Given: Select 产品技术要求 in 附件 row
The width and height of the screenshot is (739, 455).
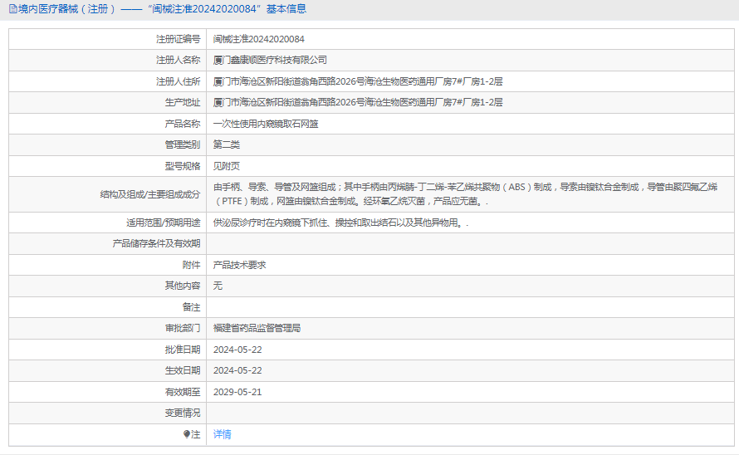Looking at the screenshot, I should 239,265.
